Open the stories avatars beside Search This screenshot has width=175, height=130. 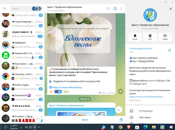(x=37, y=9)
